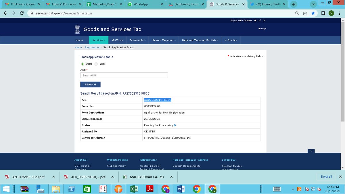
Task: Open the tab search dropdown
Action: 314,4
